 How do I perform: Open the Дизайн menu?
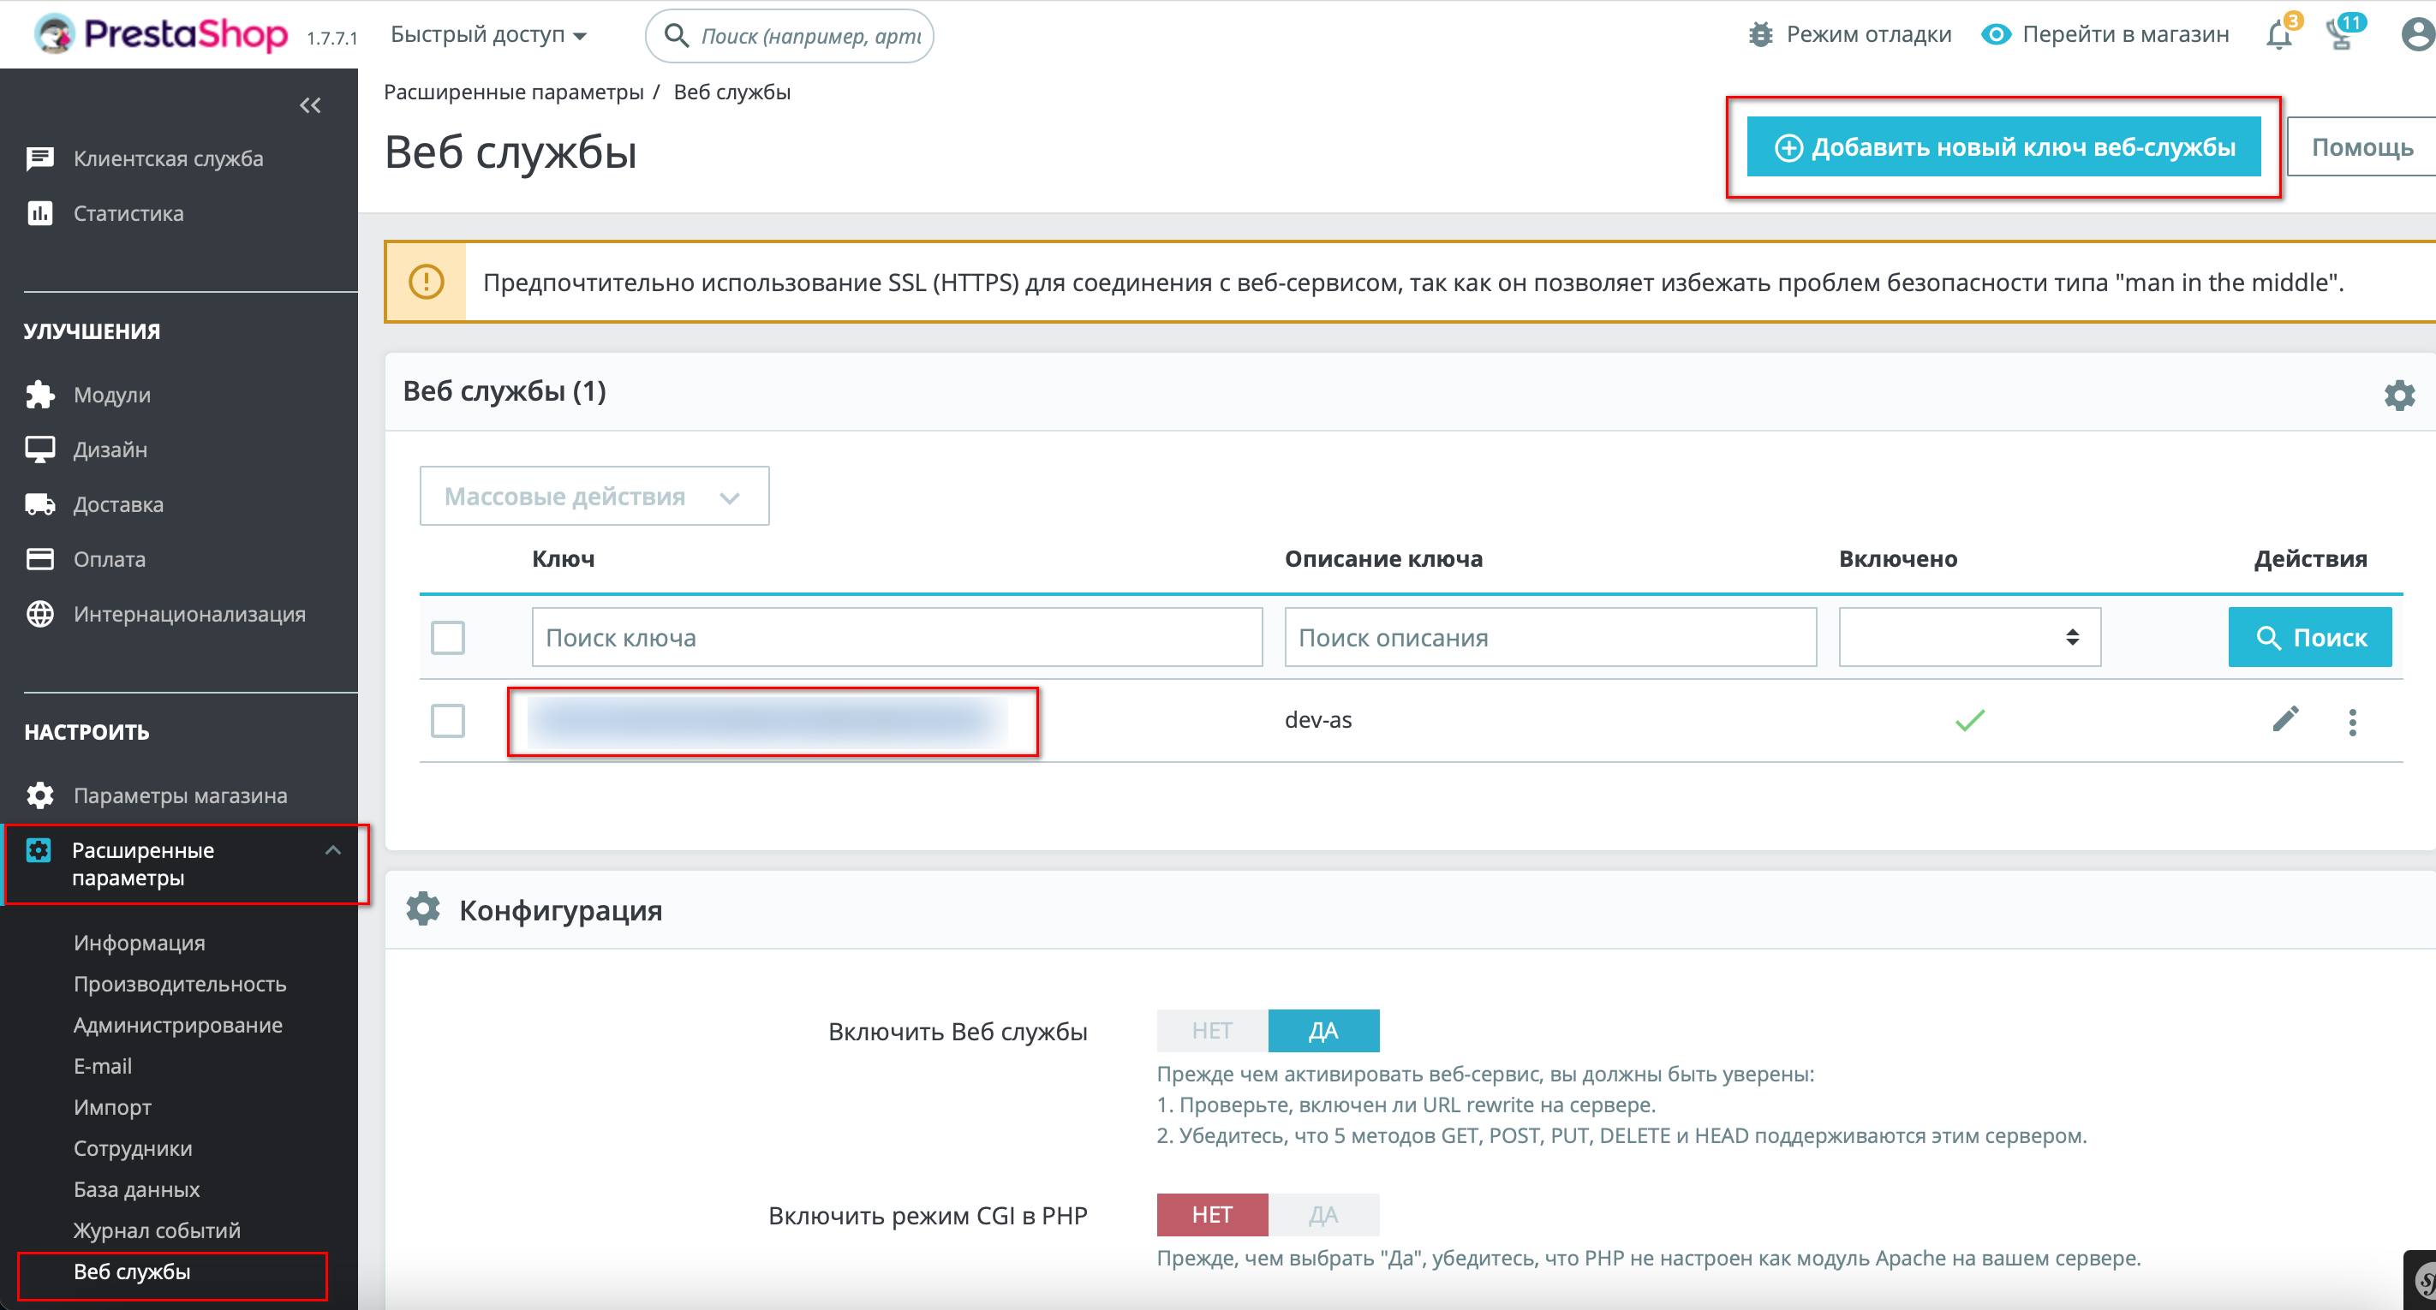coord(110,449)
